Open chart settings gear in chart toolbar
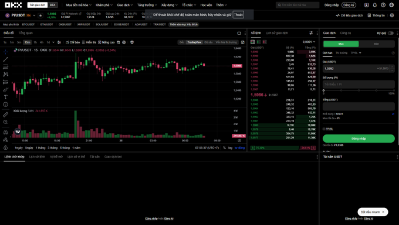This screenshot has height=225, width=399. (x=124, y=42)
